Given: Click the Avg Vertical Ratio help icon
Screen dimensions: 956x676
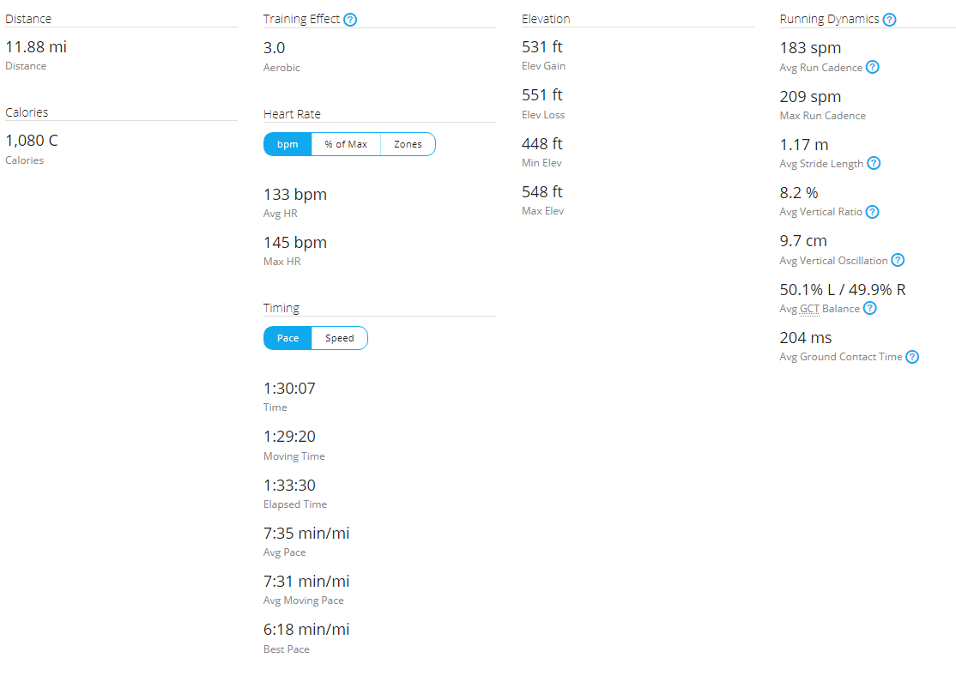Looking at the screenshot, I should 873,212.
